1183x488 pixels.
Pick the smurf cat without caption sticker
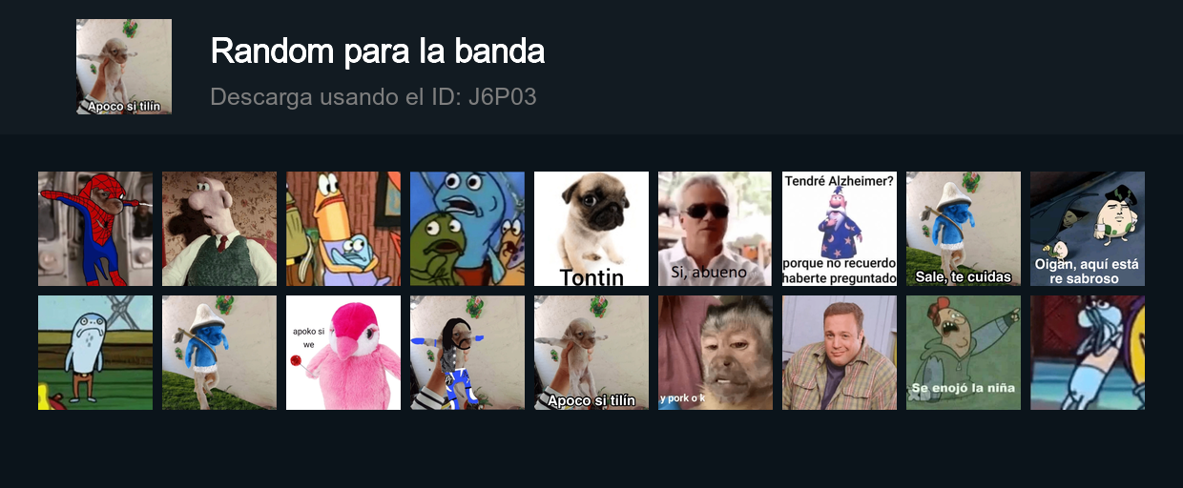click(x=219, y=353)
